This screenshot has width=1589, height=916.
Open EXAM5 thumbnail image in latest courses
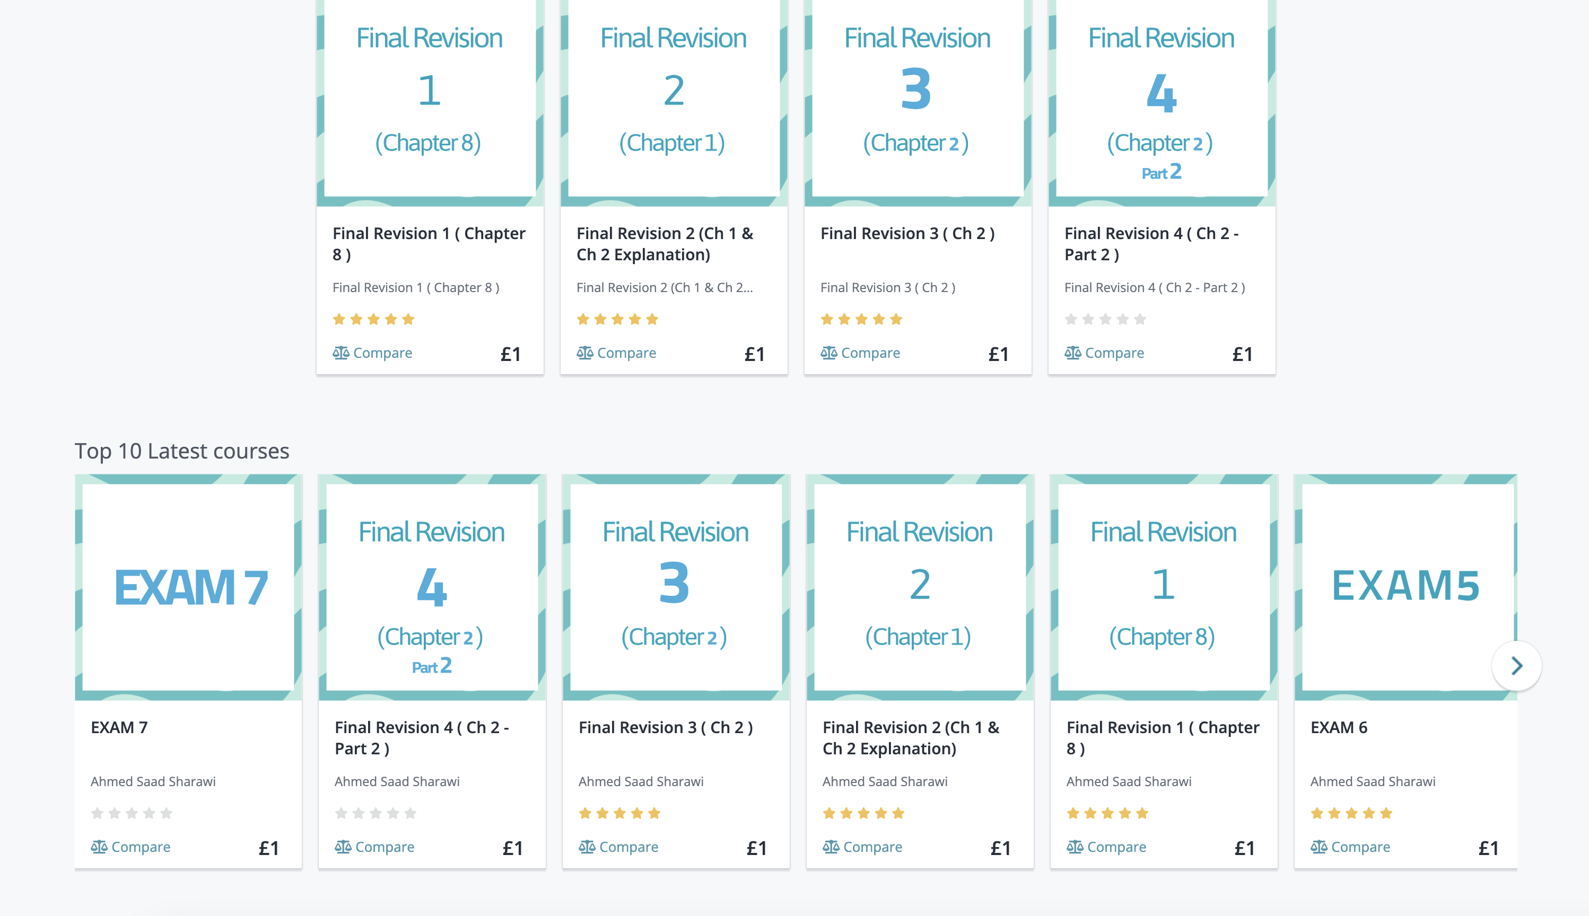click(x=1404, y=587)
